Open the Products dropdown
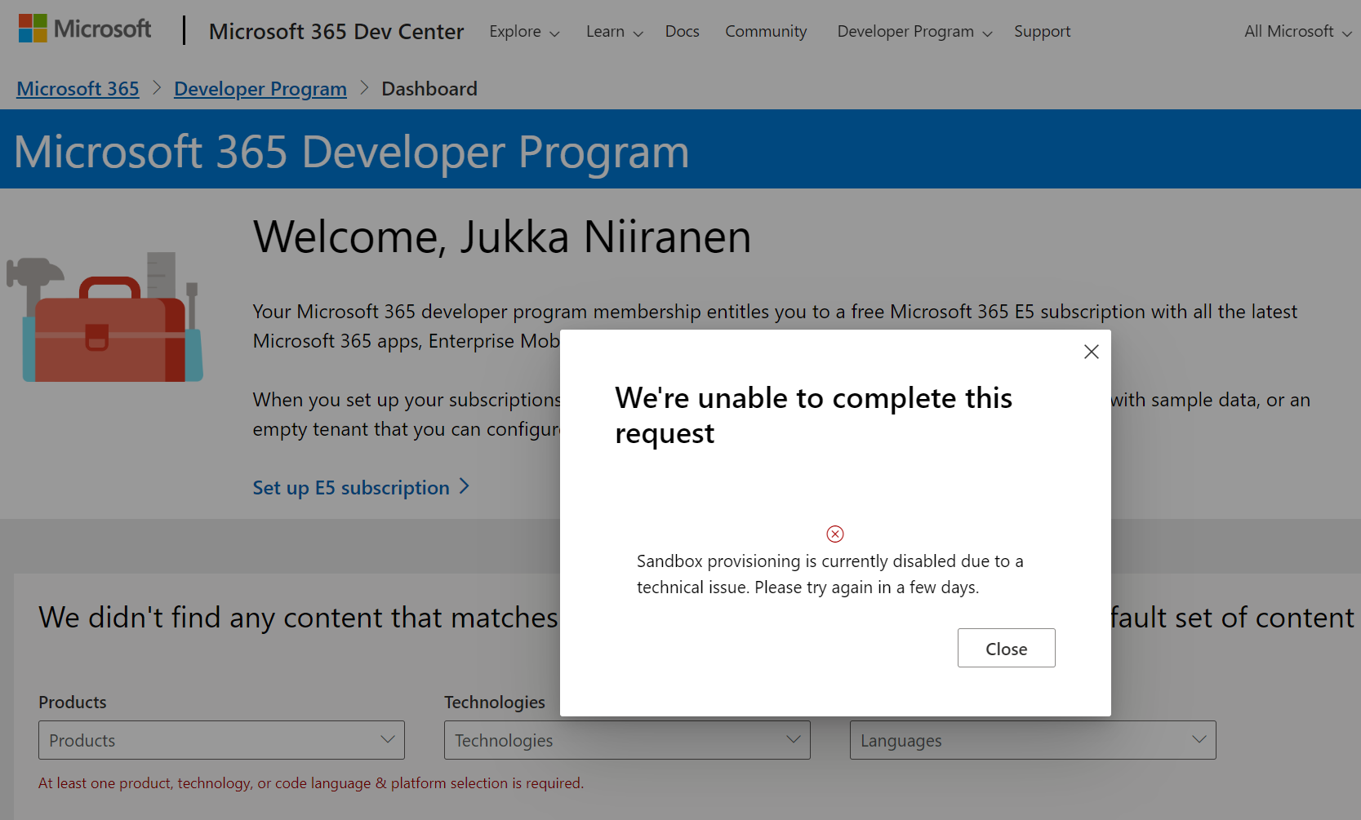Image resolution: width=1361 pixels, height=820 pixels. click(221, 740)
